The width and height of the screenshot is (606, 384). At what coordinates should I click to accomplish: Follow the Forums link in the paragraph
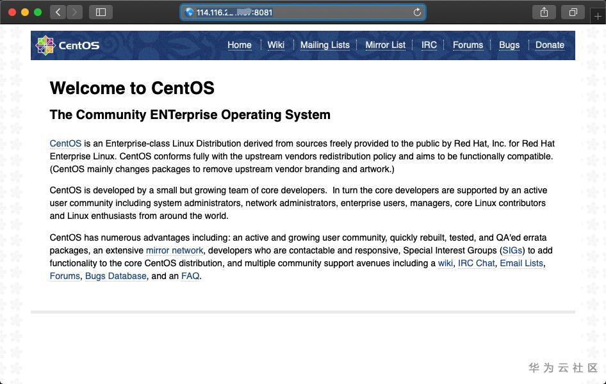[65, 276]
